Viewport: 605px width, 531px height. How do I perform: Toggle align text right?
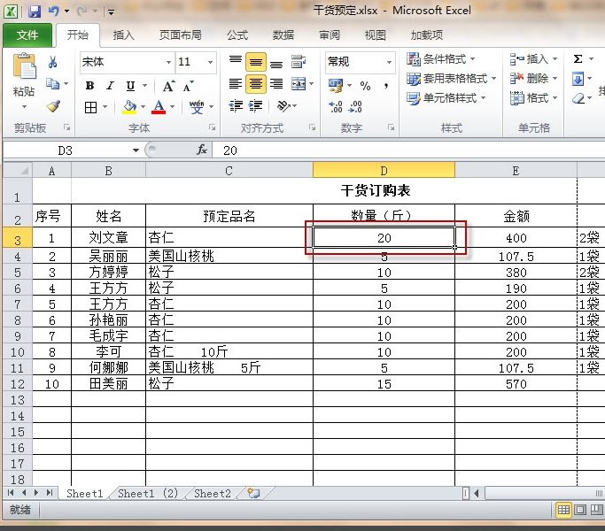tap(276, 84)
